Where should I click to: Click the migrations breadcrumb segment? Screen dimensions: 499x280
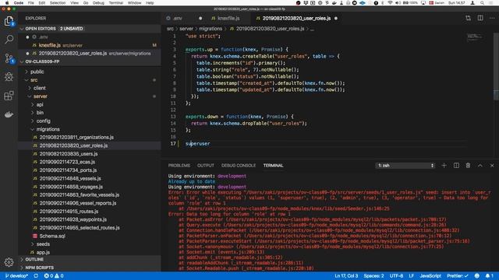click(211, 29)
